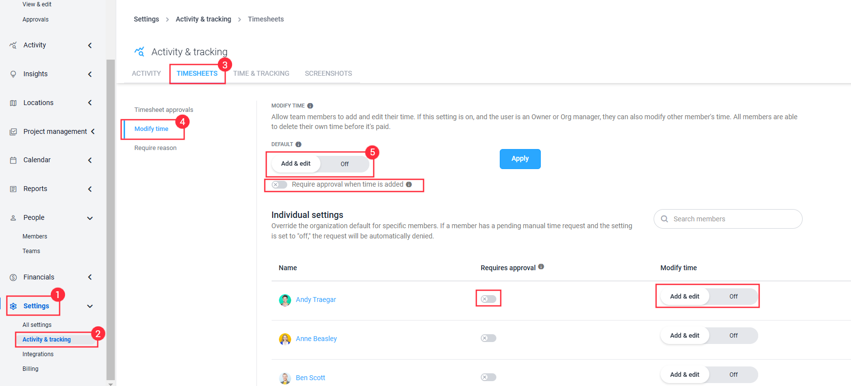Click the Financials dollar icon

13,277
